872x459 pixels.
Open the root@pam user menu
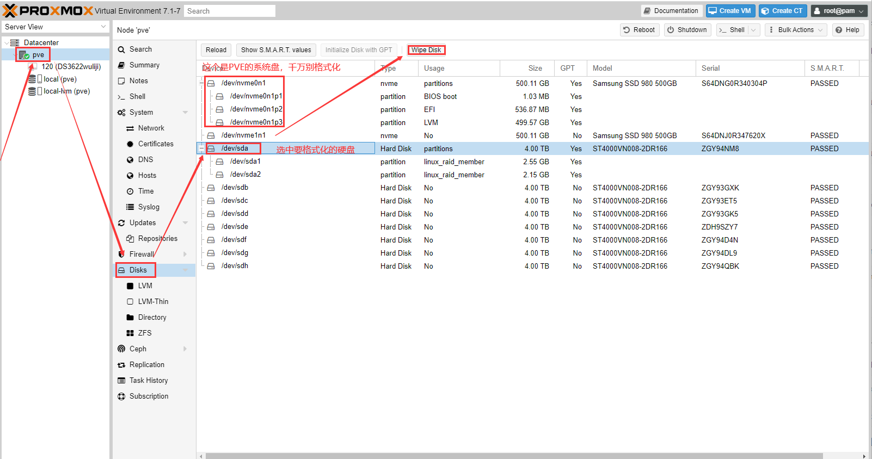[x=839, y=11]
